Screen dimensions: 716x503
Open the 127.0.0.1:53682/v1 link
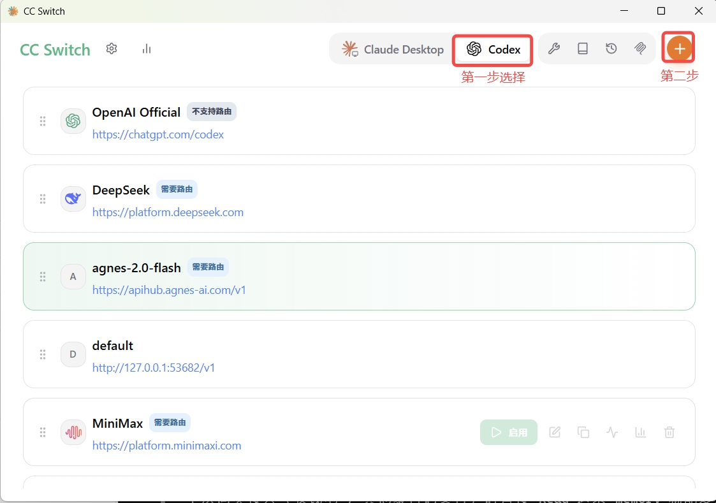[154, 368]
